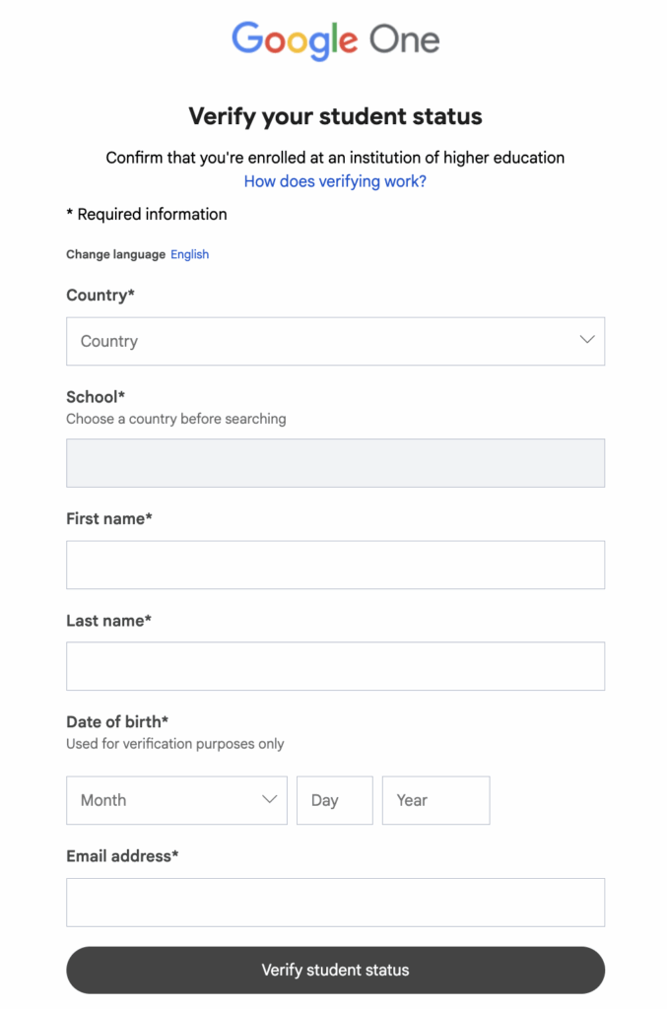Focus the School search field

point(335,463)
